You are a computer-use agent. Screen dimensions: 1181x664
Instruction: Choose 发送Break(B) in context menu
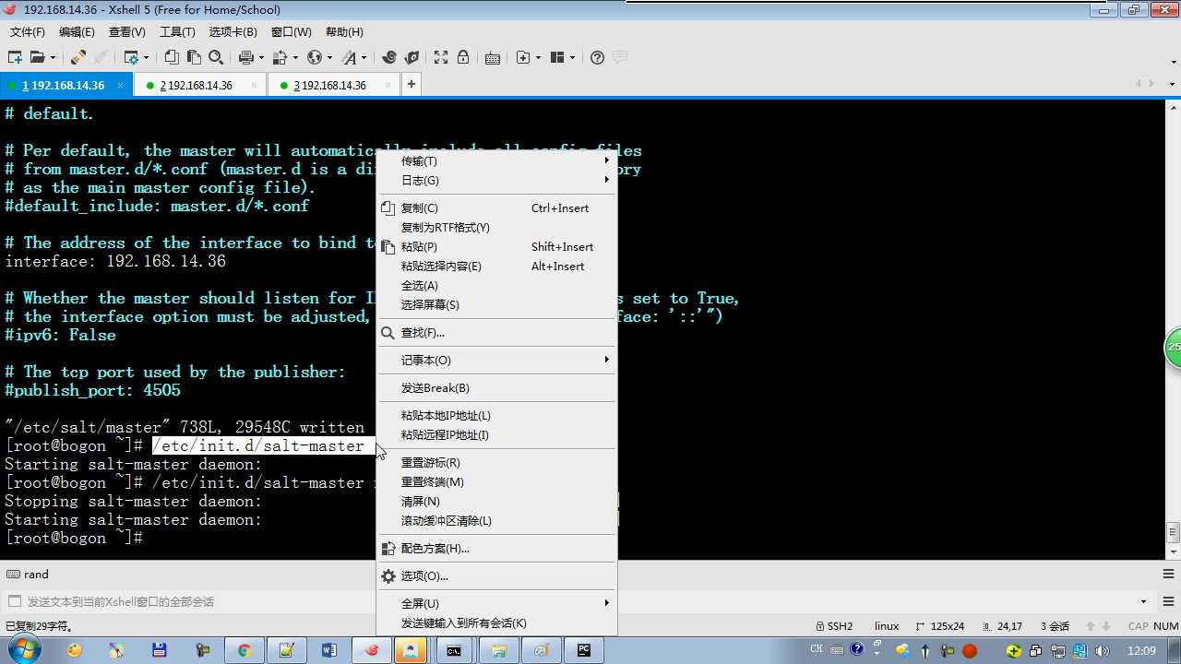click(x=496, y=387)
